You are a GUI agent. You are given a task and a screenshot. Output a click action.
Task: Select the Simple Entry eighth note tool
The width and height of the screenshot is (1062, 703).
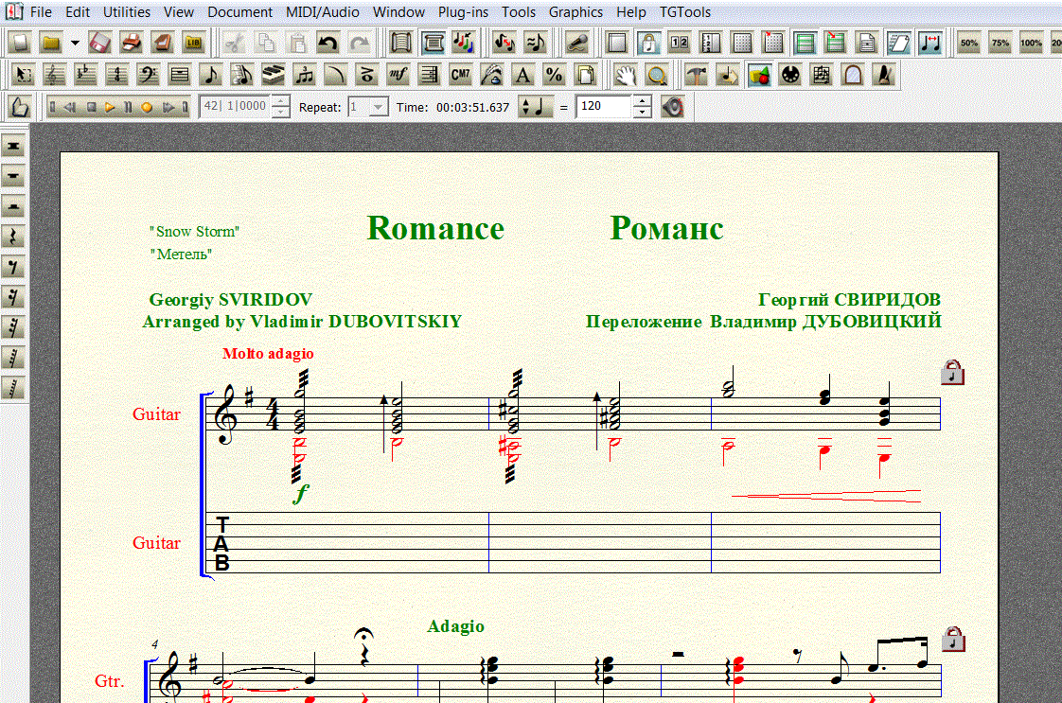pyautogui.click(x=211, y=75)
